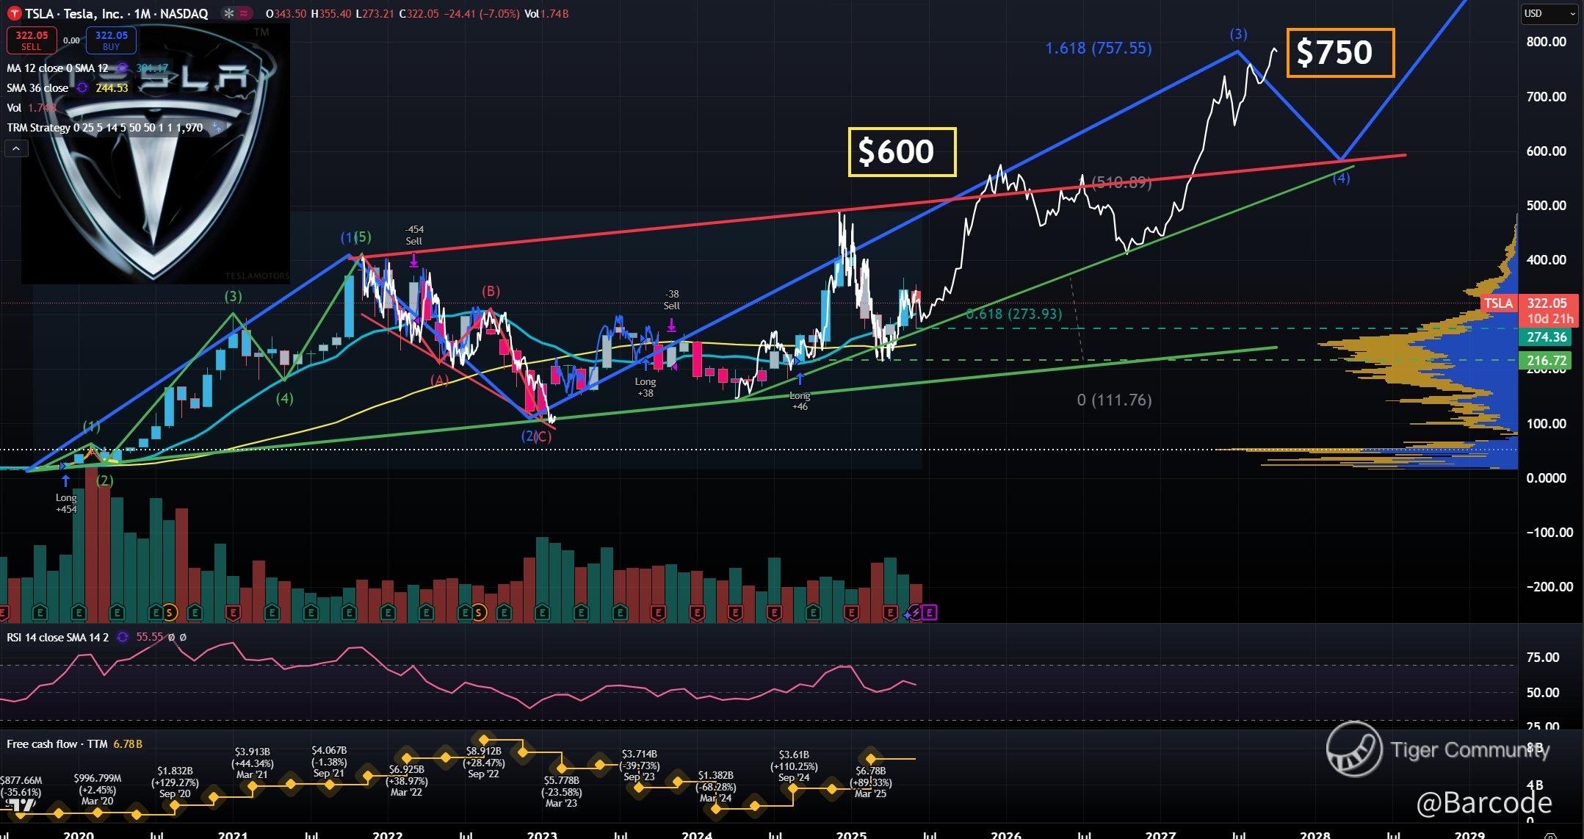Click the refresh icon beside RSI legend

(x=123, y=638)
